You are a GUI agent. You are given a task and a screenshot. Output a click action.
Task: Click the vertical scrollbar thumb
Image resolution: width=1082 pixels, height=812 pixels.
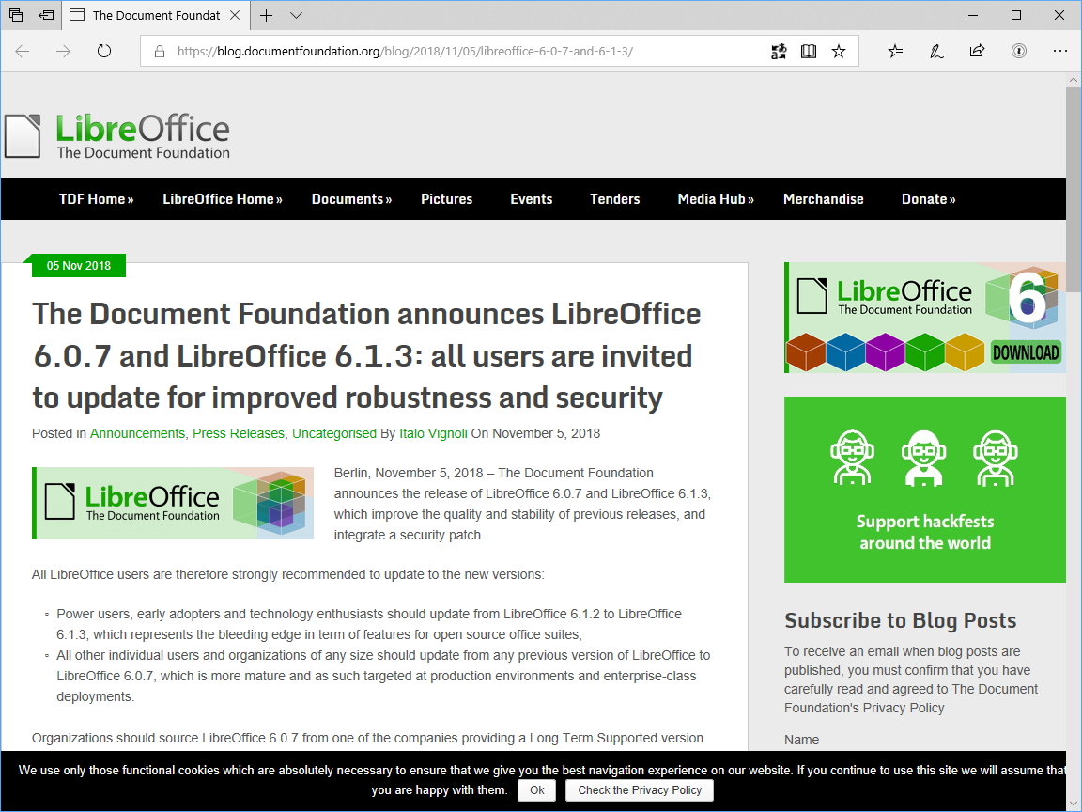coord(1073,190)
